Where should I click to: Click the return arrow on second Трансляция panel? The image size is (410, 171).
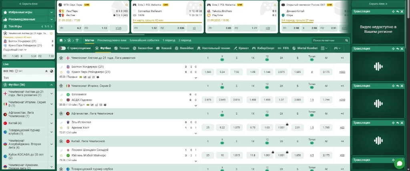[398, 48]
